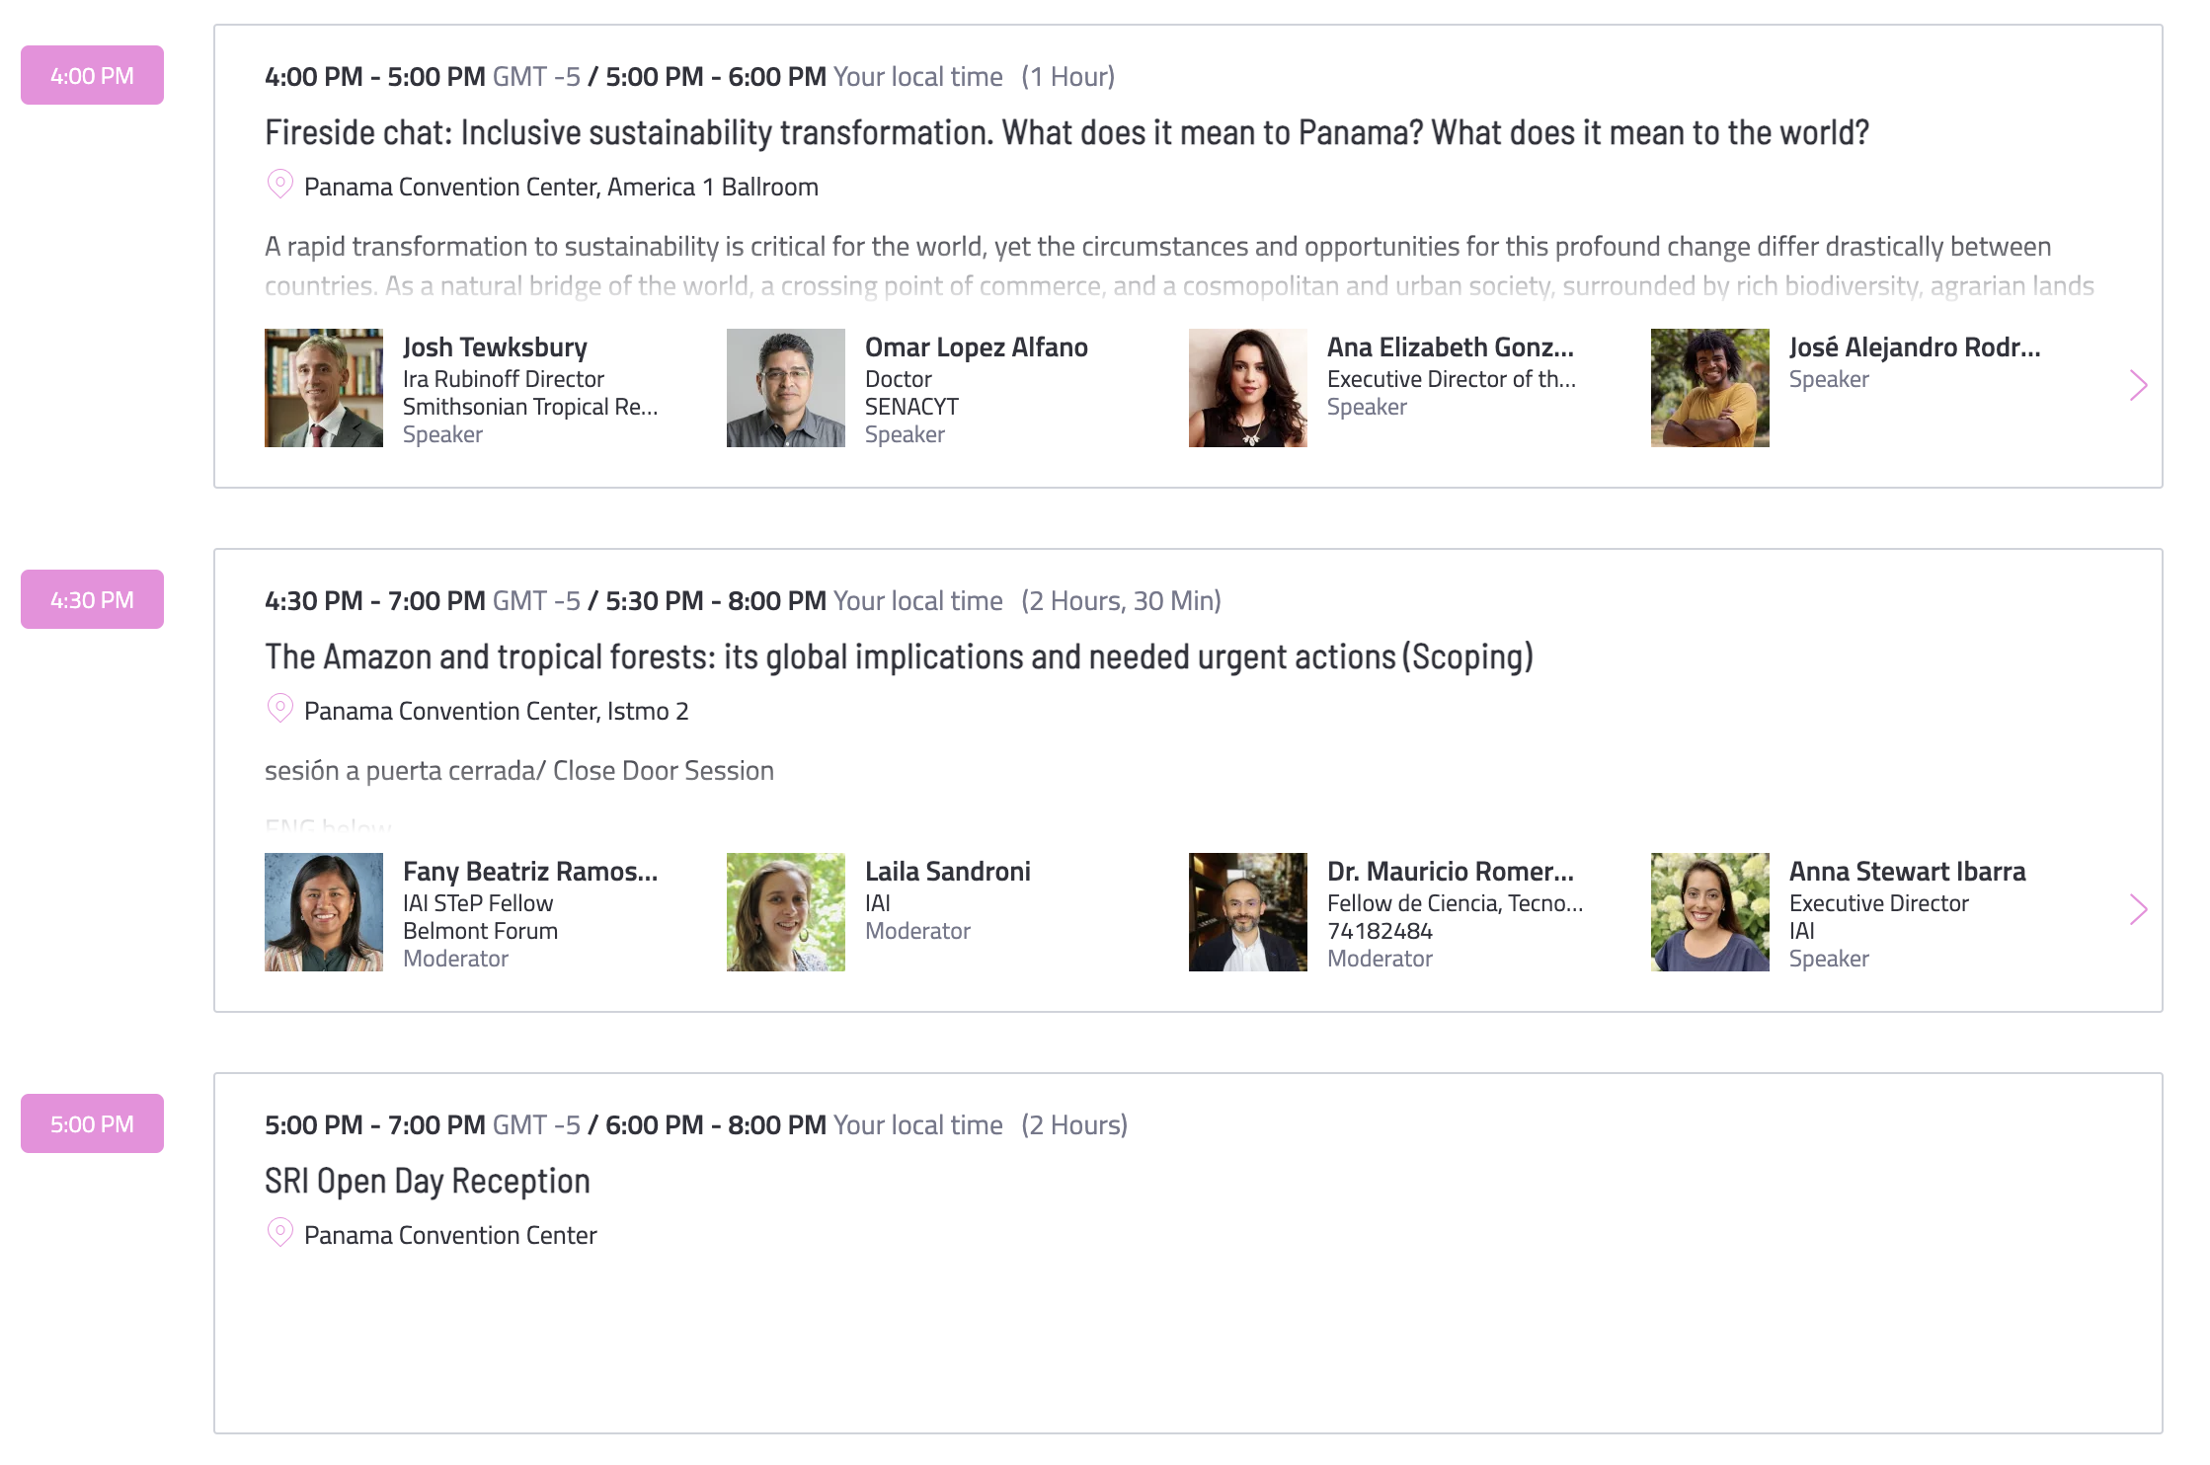This screenshot has width=2210, height=1465.
Task: Click Anna Stewart Ibarra speaker name
Action: tap(1907, 871)
